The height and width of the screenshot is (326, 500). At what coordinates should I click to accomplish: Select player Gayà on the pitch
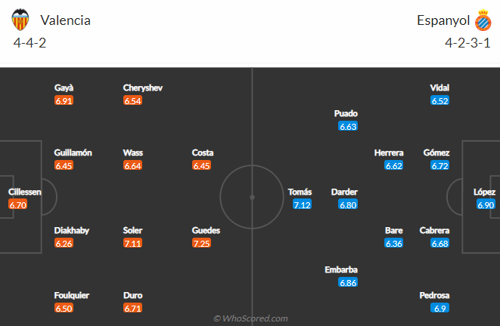click(x=64, y=88)
